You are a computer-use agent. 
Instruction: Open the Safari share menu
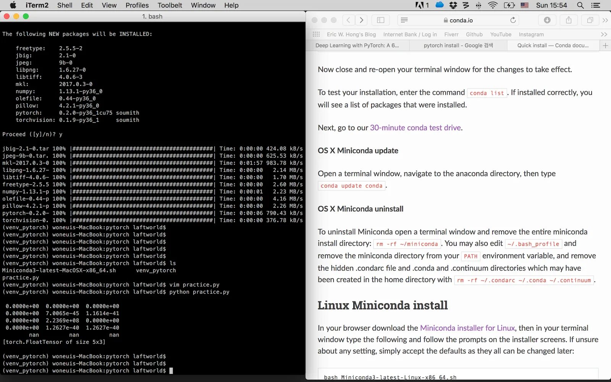569,20
